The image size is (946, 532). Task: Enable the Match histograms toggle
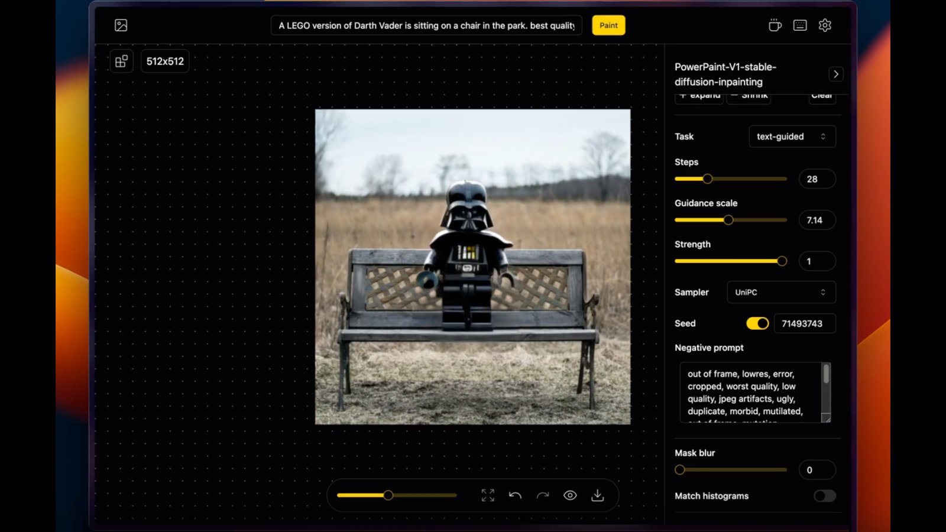[x=825, y=496]
